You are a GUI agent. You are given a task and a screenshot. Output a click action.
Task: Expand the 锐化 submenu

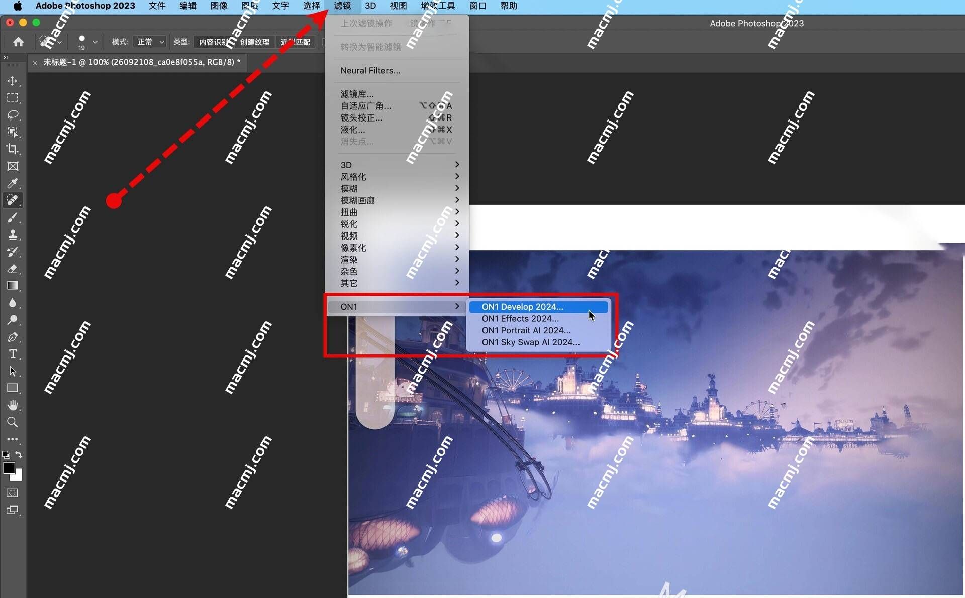[397, 224]
